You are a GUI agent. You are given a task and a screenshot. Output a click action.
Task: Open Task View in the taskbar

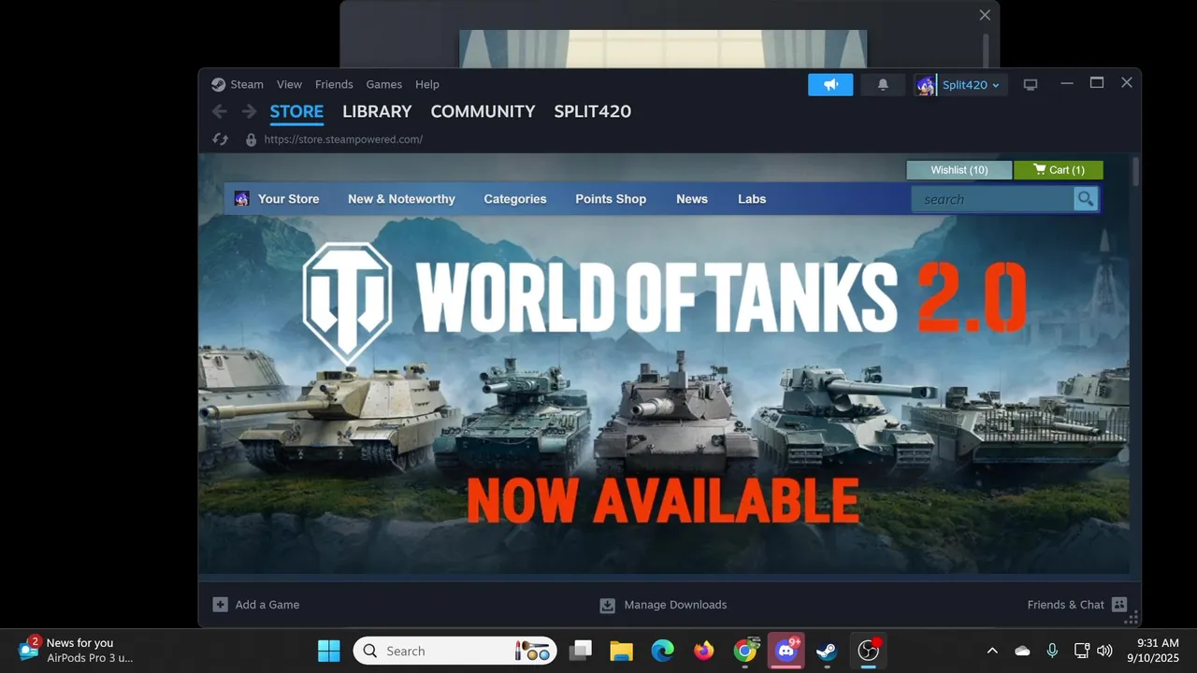[x=582, y=651]
